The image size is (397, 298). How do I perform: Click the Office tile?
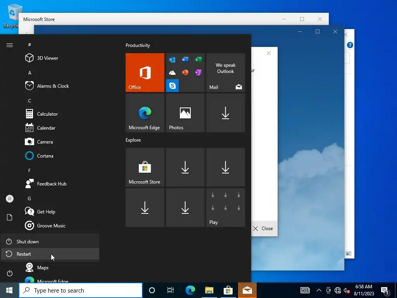coord(145,73)
